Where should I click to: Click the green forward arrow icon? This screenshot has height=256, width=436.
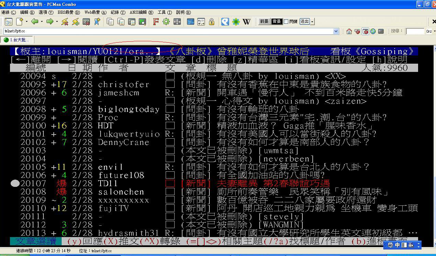point(50,22)
